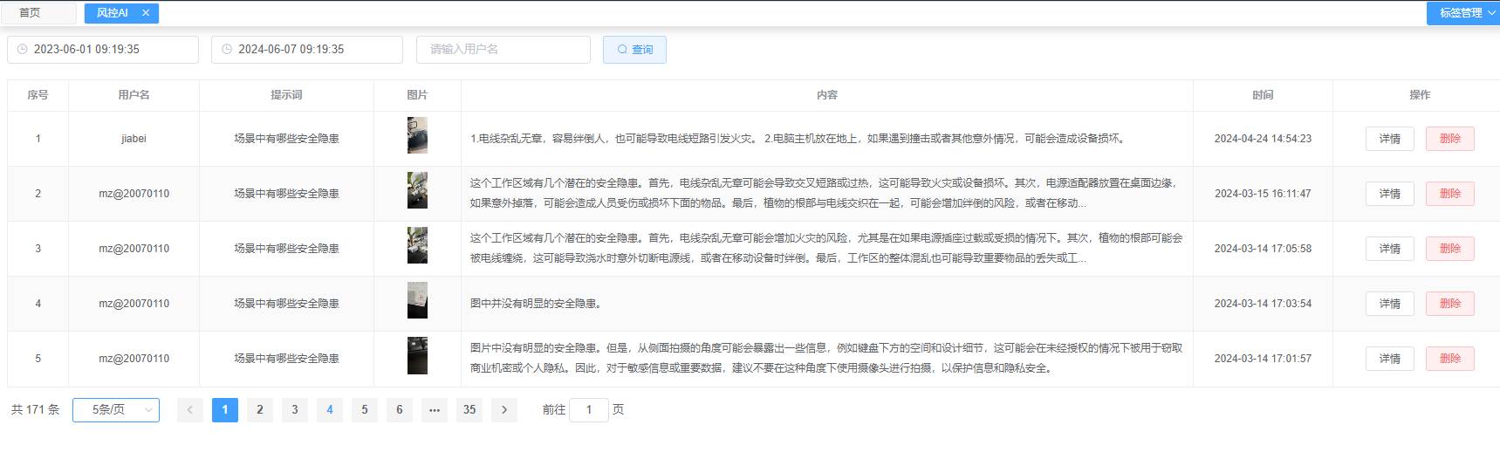Expand the 5条/页 page size dropdown
This screenshot has width=1500, height=466.
tap(116, 410)
